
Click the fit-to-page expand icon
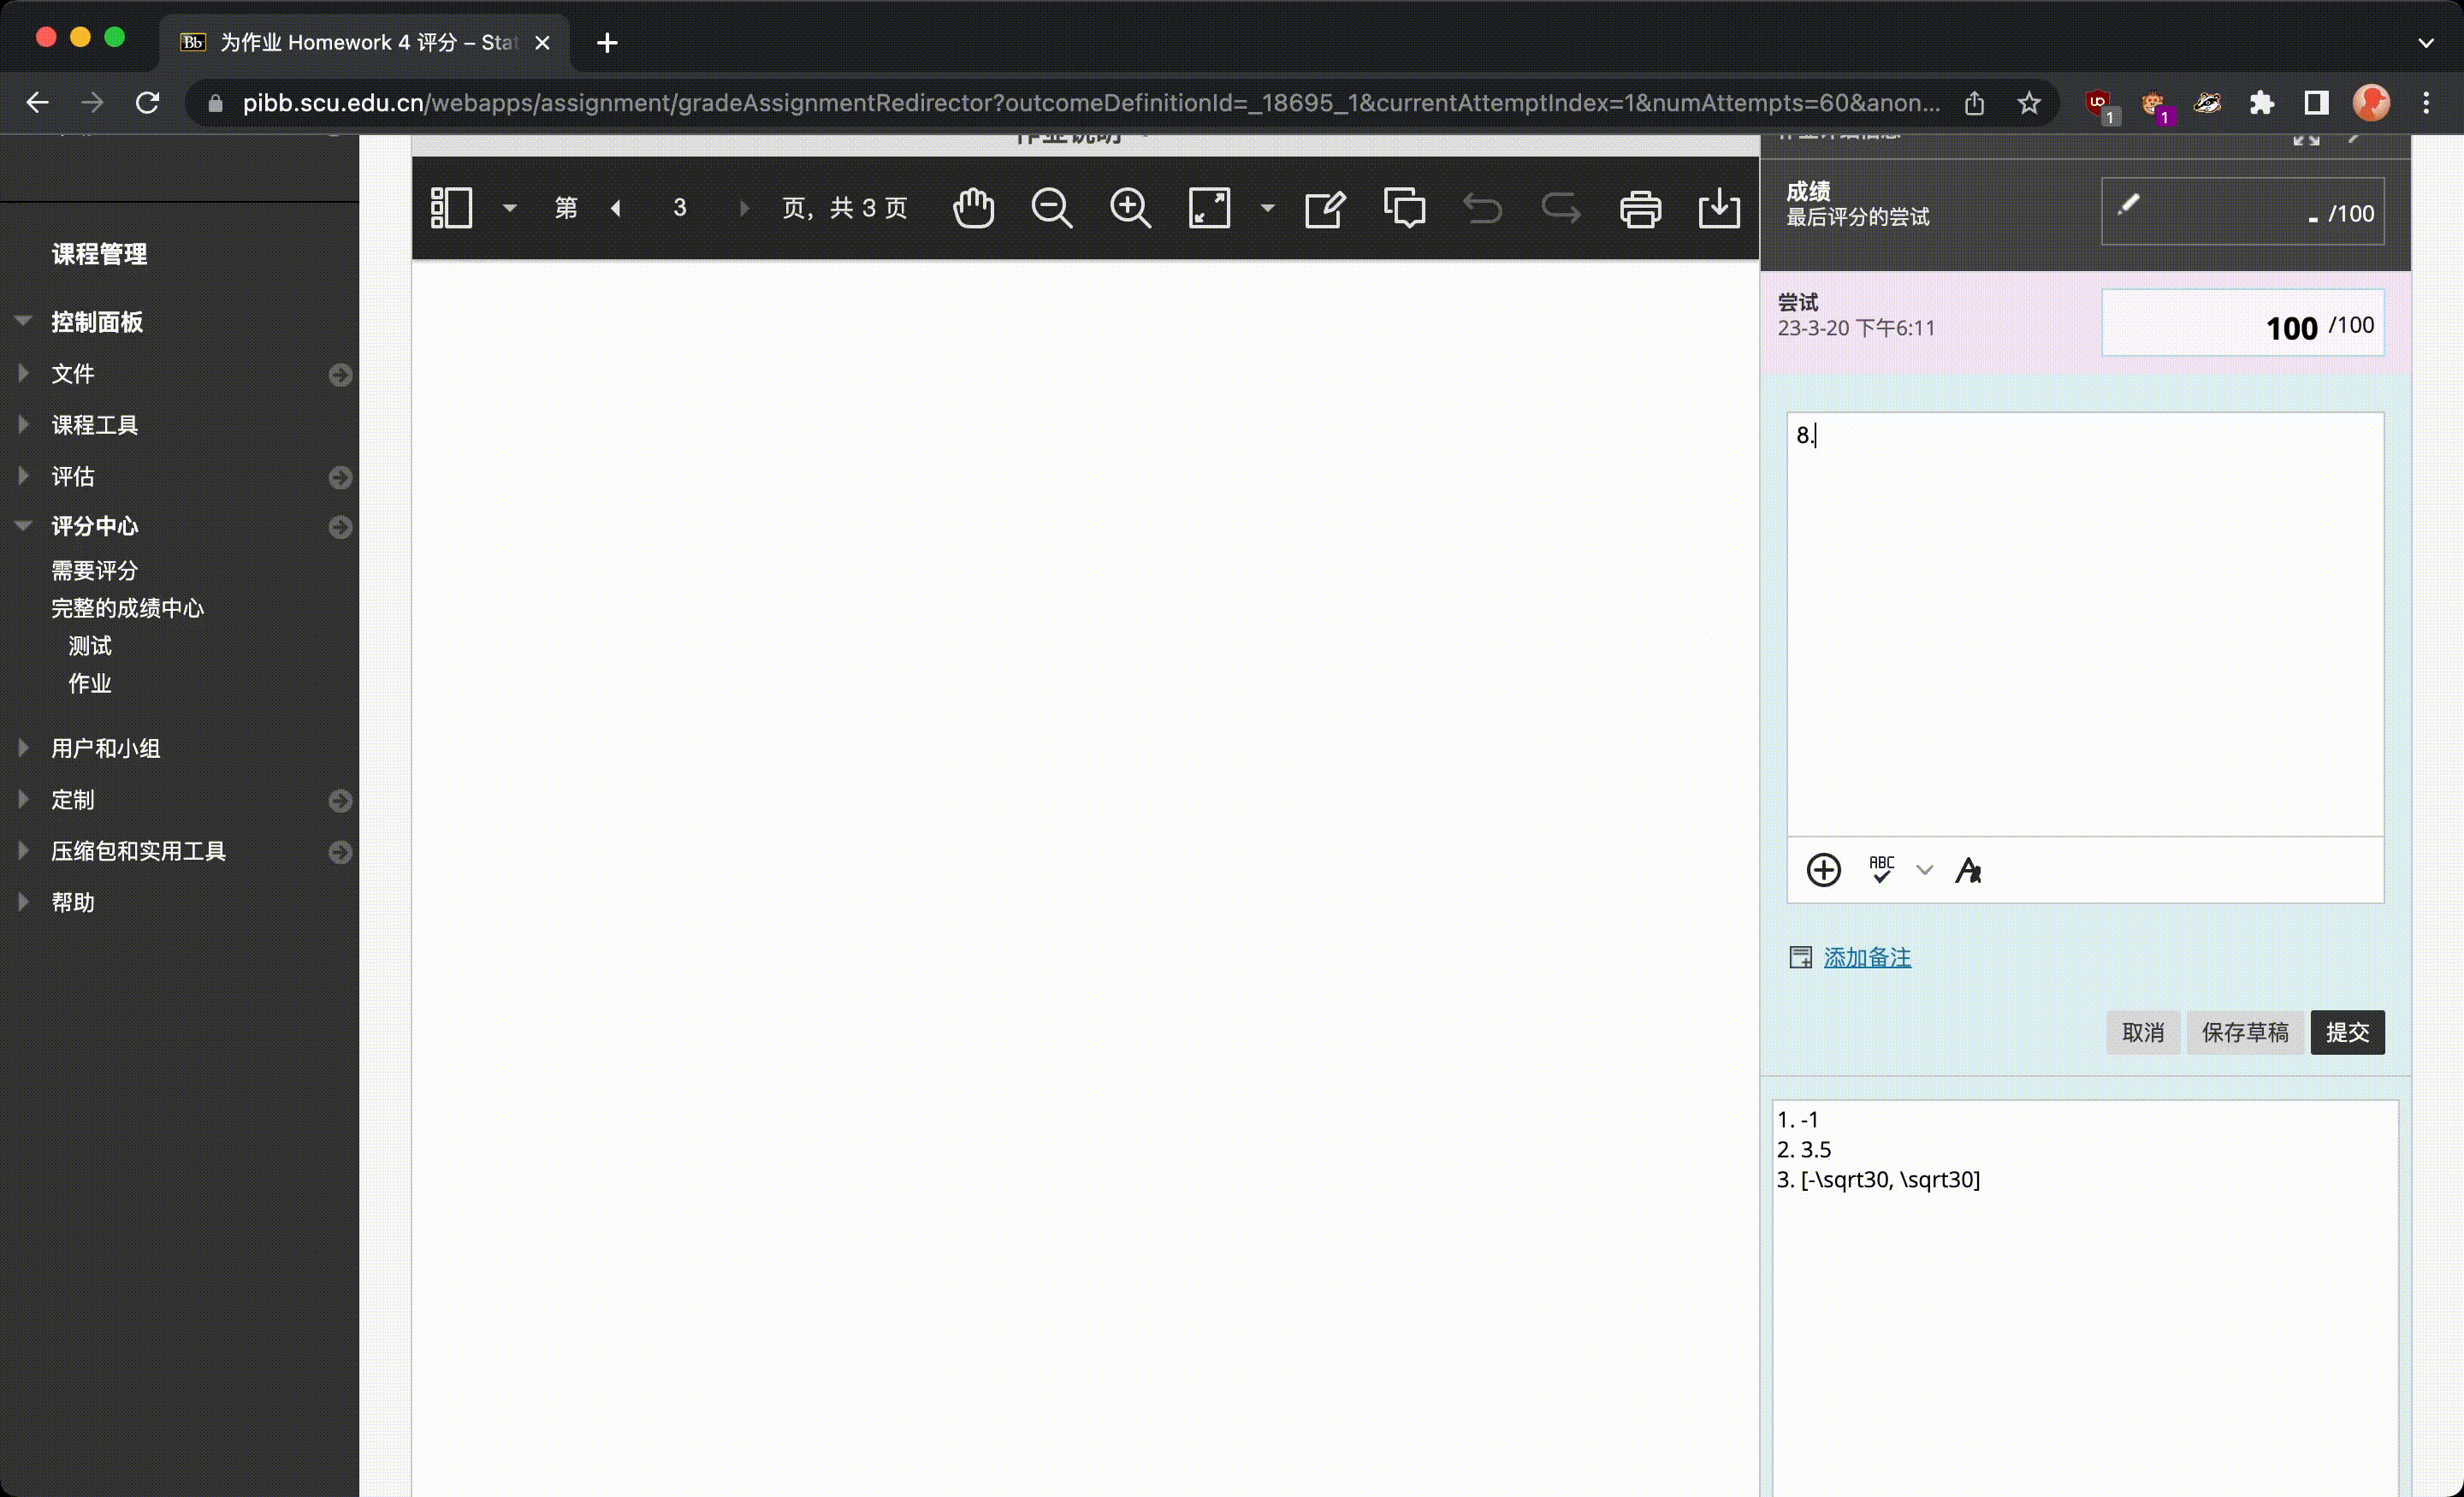1209,208
